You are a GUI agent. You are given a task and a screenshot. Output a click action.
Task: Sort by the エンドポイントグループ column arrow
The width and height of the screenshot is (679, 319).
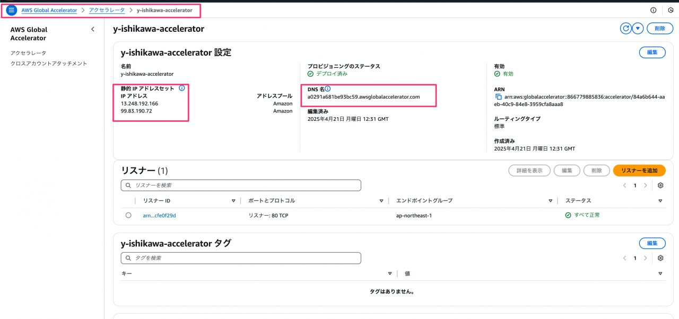tap(550, 201)
